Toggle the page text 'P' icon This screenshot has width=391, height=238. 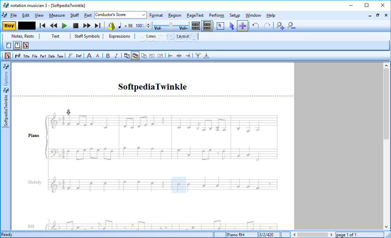17,45
